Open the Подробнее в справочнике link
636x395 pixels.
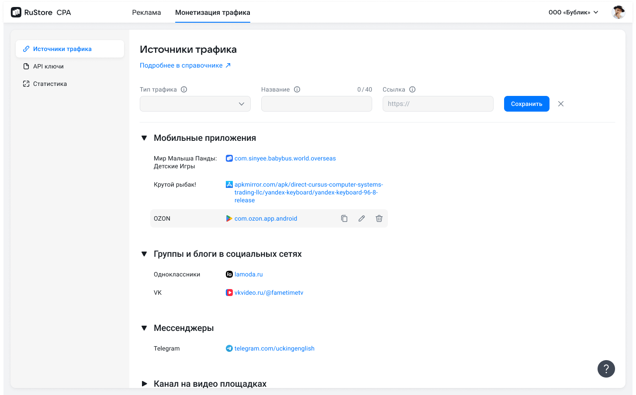185,65
